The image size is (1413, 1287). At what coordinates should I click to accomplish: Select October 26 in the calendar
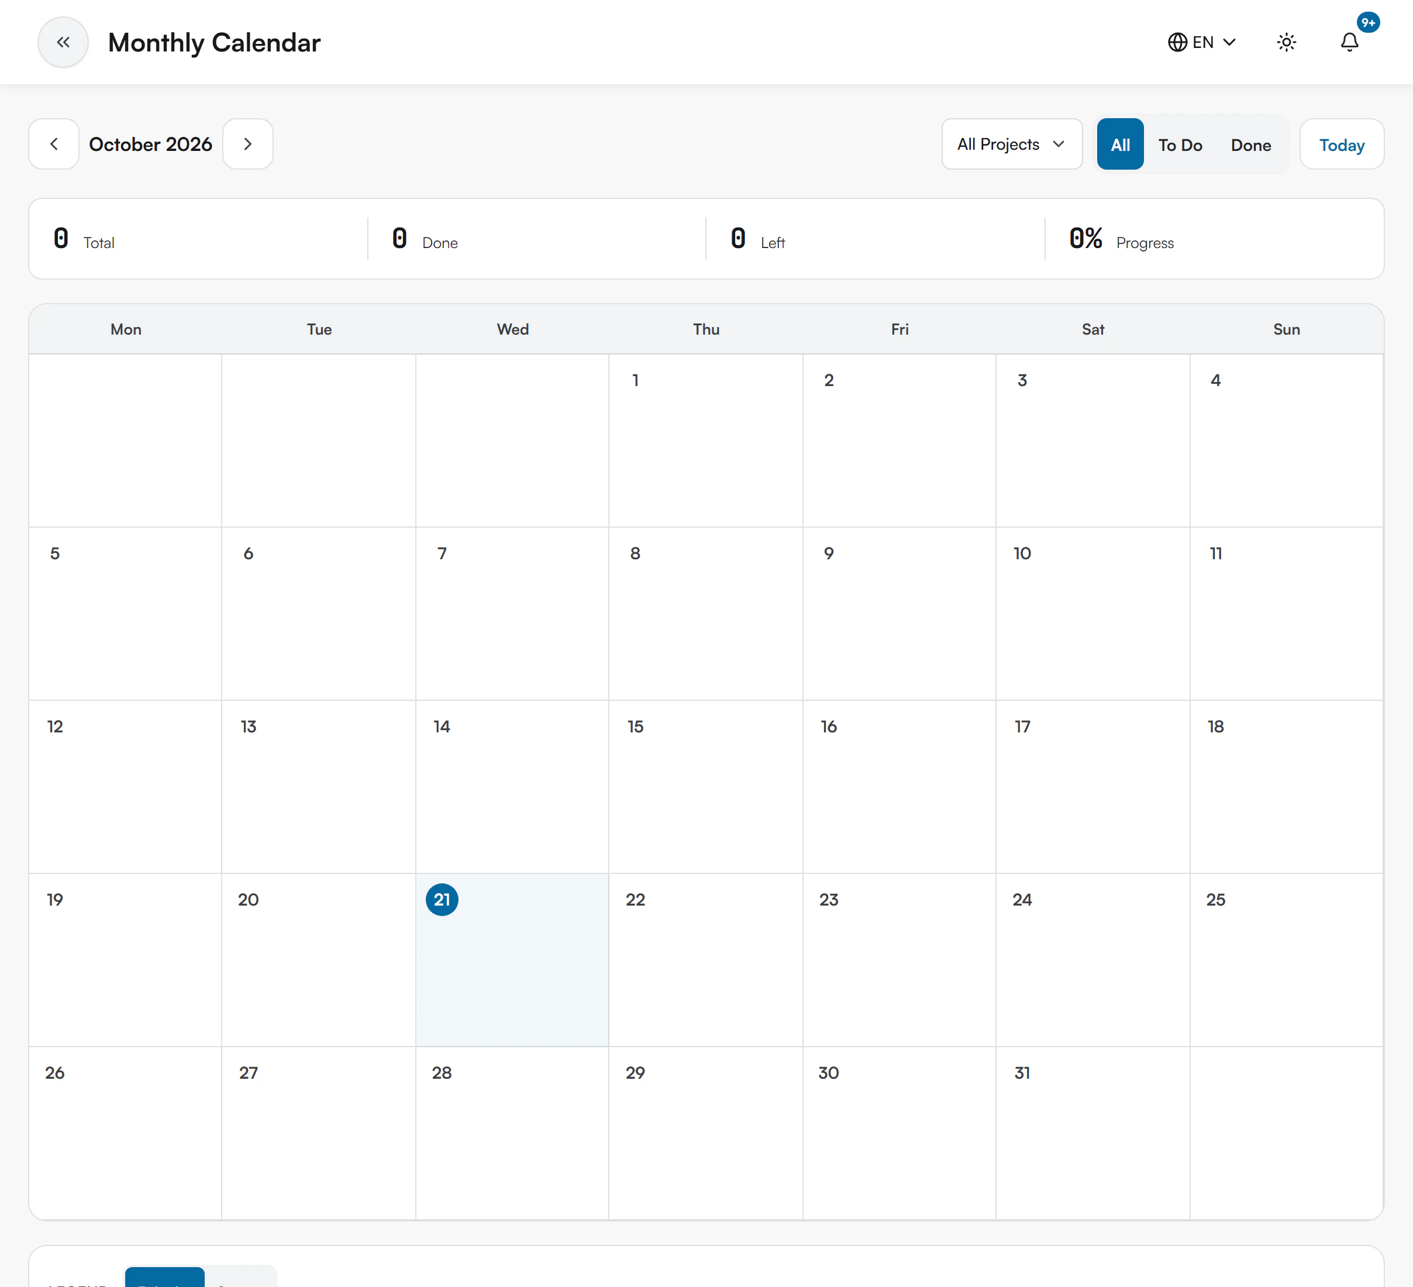tap(126, 1133)
